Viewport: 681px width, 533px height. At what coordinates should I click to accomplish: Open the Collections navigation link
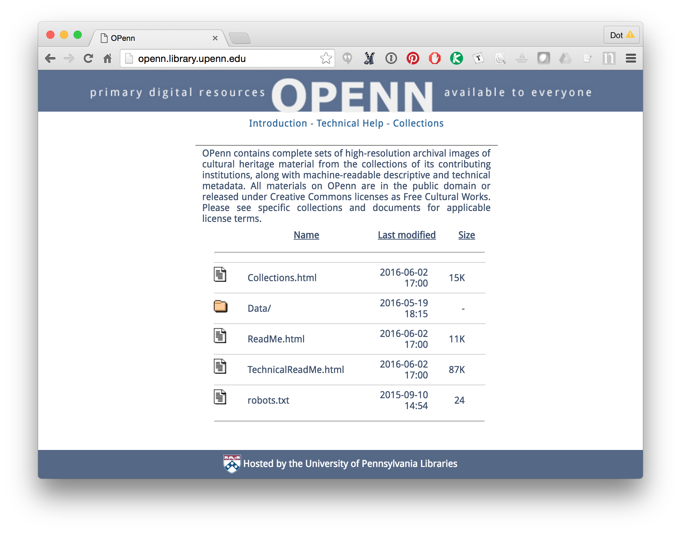418,123
